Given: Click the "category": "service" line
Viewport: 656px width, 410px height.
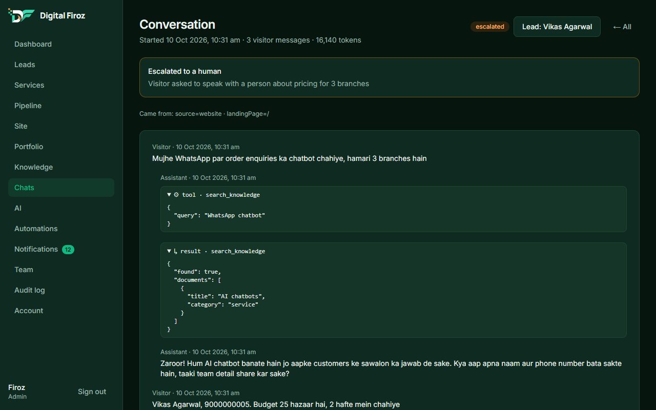Looking at the screenshot, I should pos(222,304).
